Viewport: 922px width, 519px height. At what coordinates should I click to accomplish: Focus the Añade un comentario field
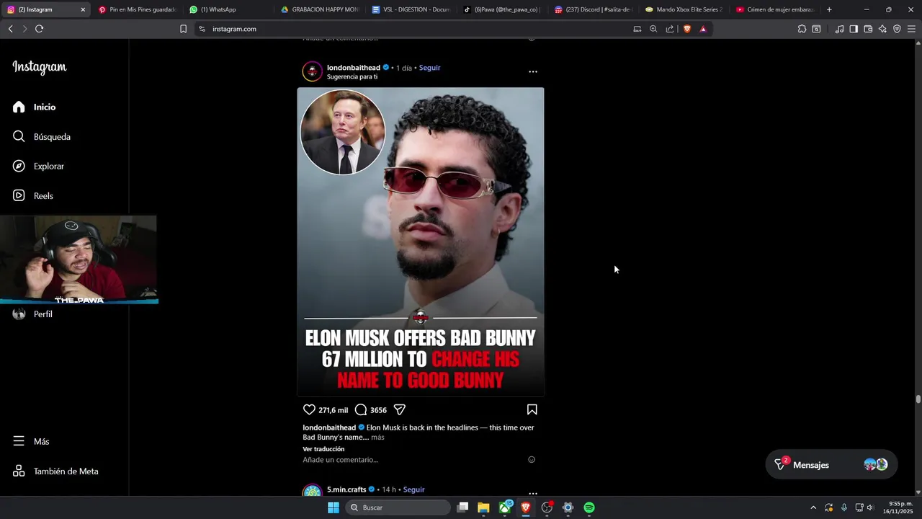(413, 460)
